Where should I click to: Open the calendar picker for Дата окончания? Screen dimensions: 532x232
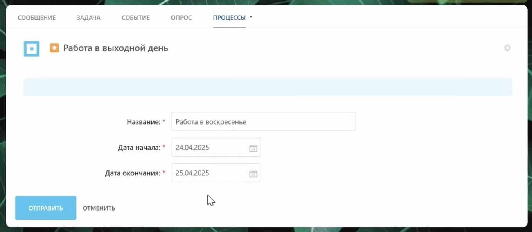(x=253, y=173)
